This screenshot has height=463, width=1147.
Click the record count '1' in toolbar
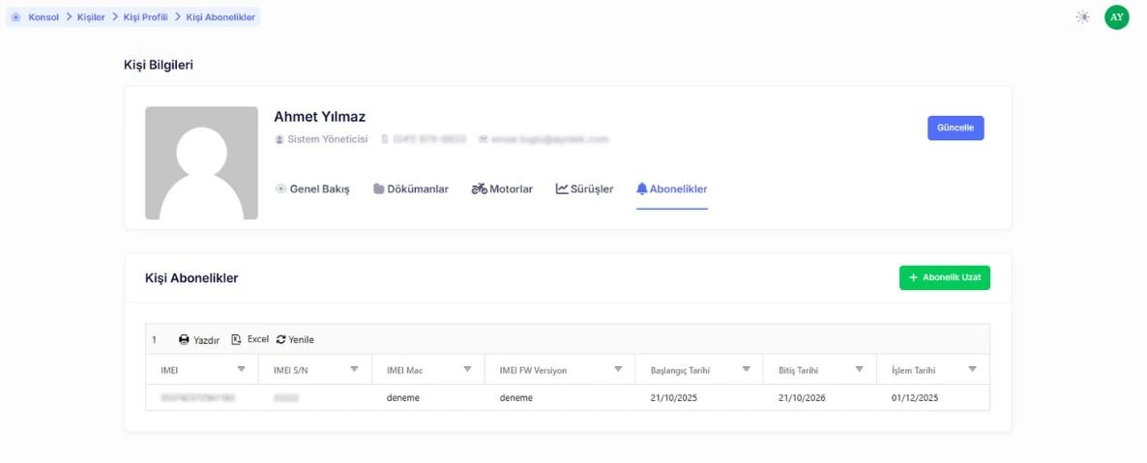(155, 339)
